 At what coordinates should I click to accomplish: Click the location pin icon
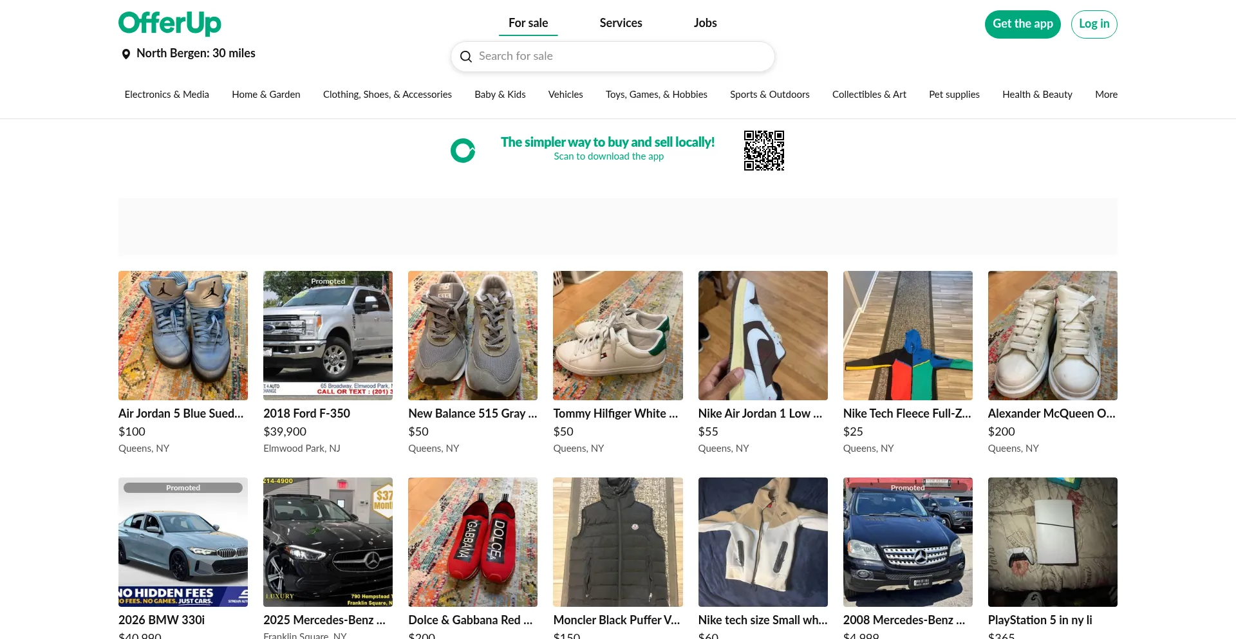click(126, 54)
